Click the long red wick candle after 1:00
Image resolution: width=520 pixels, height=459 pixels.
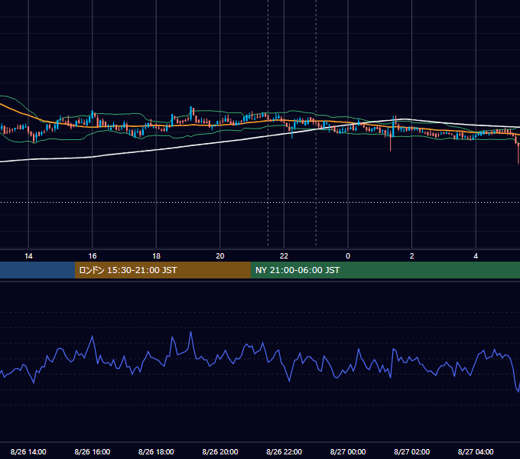click(x=391, y=141)
